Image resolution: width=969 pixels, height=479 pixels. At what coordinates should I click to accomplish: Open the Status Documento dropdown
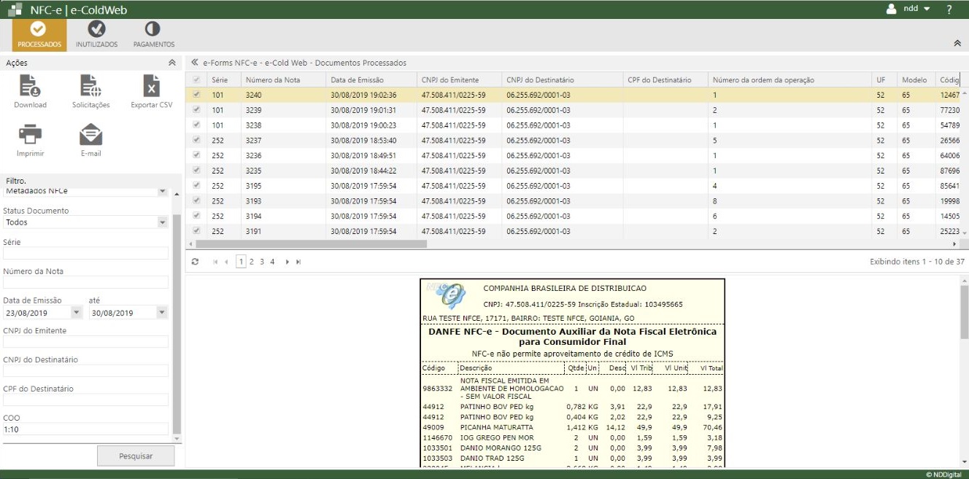(x=162, y=222)
